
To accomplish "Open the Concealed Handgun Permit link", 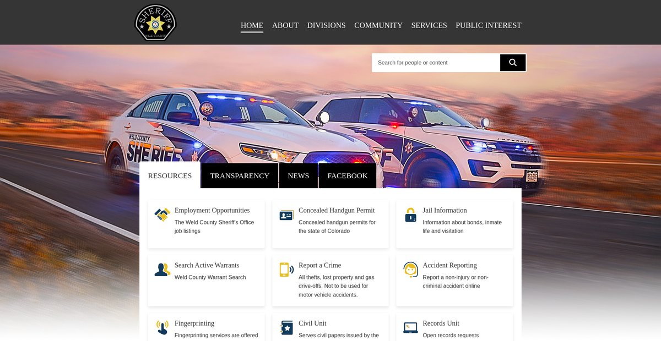I will (337, 210).
